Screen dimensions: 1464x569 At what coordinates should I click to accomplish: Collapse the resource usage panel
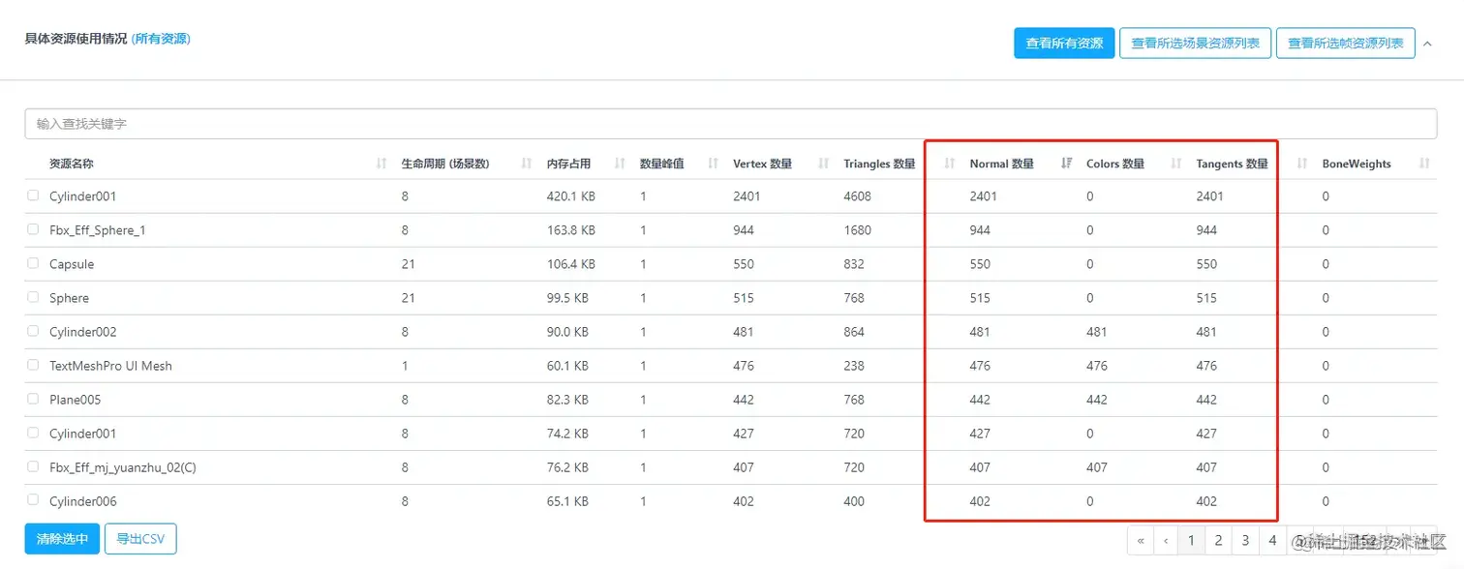pos(1427,43)
